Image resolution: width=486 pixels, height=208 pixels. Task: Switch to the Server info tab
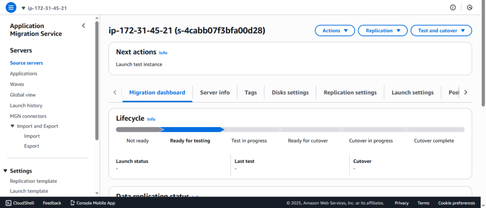click(215, 92)
